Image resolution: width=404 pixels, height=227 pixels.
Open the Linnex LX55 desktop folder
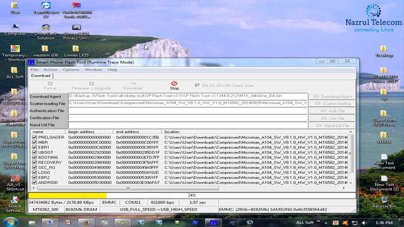pyautogui.click(x=76, y=50)
